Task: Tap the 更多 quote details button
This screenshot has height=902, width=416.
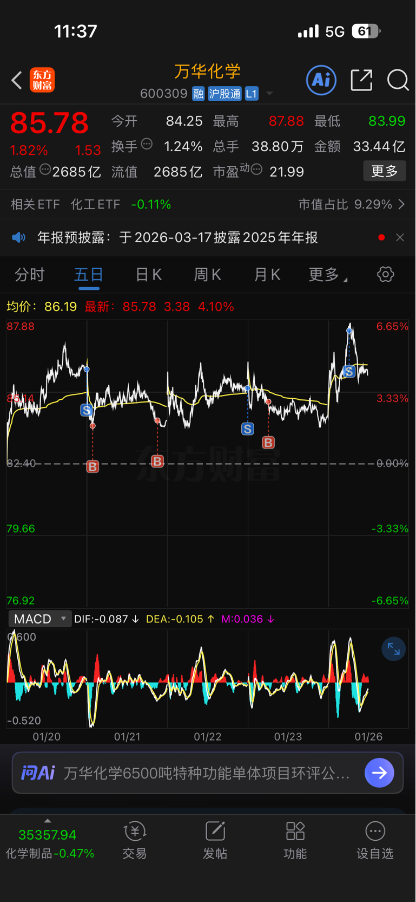Action: (385, 171)
